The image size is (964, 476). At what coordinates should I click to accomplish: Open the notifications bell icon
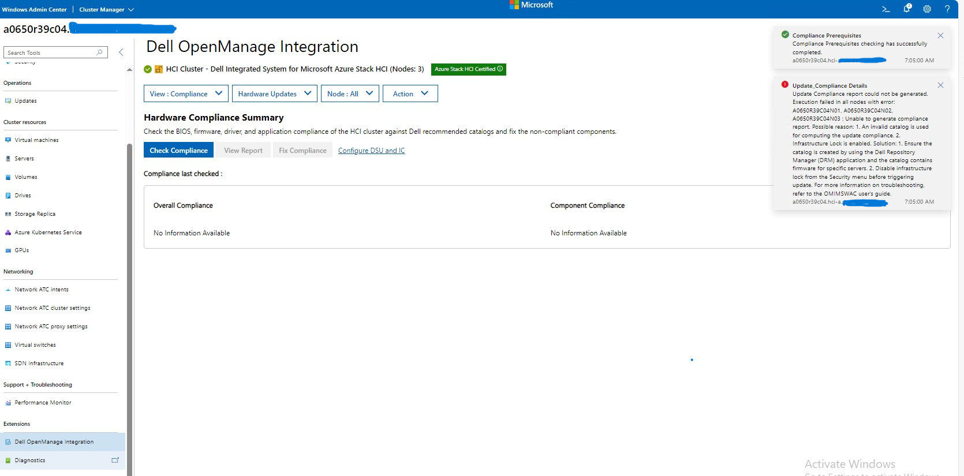click(907, 9)
